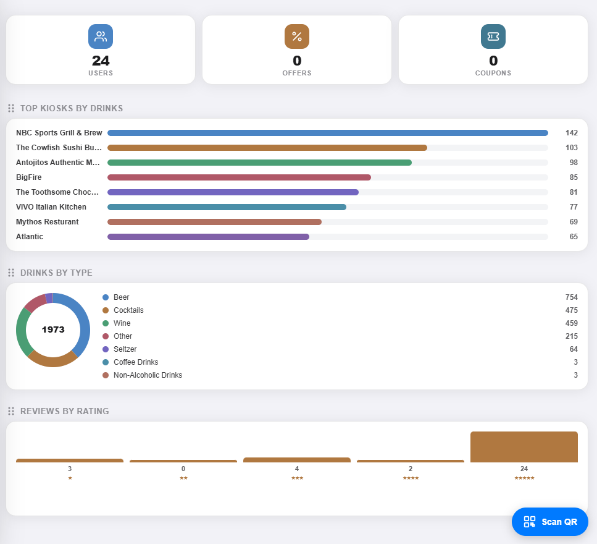The height and width of the screenshot is (544, 597).
Task: Click the blue Users icon
Action: coord(101,36)
